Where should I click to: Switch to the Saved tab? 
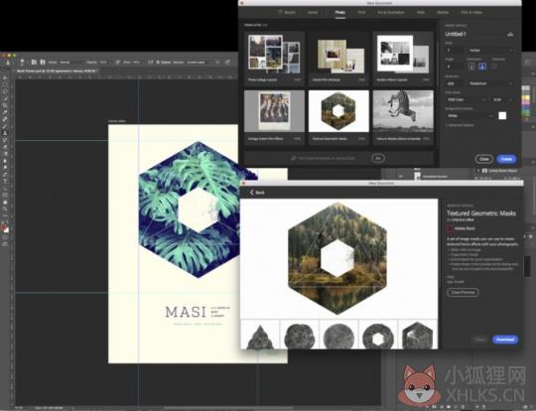(313, 12)
